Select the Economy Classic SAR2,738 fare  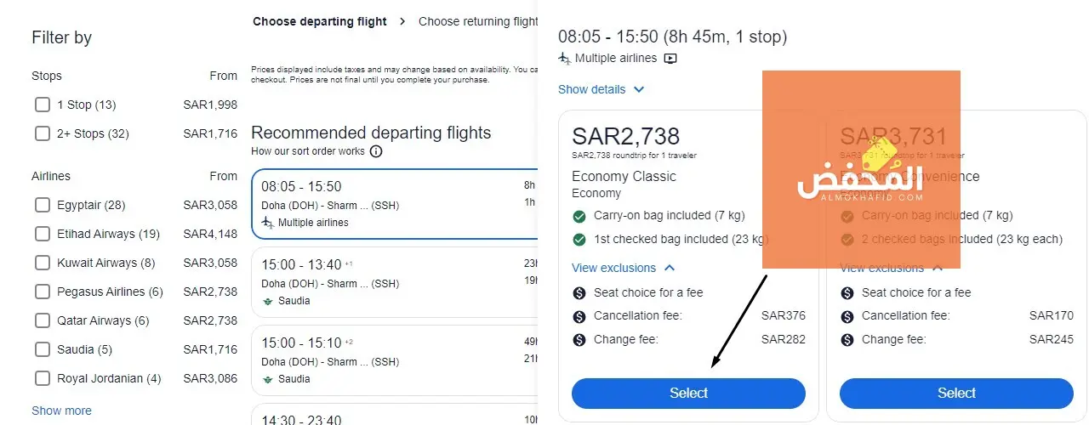pos(688,393)
